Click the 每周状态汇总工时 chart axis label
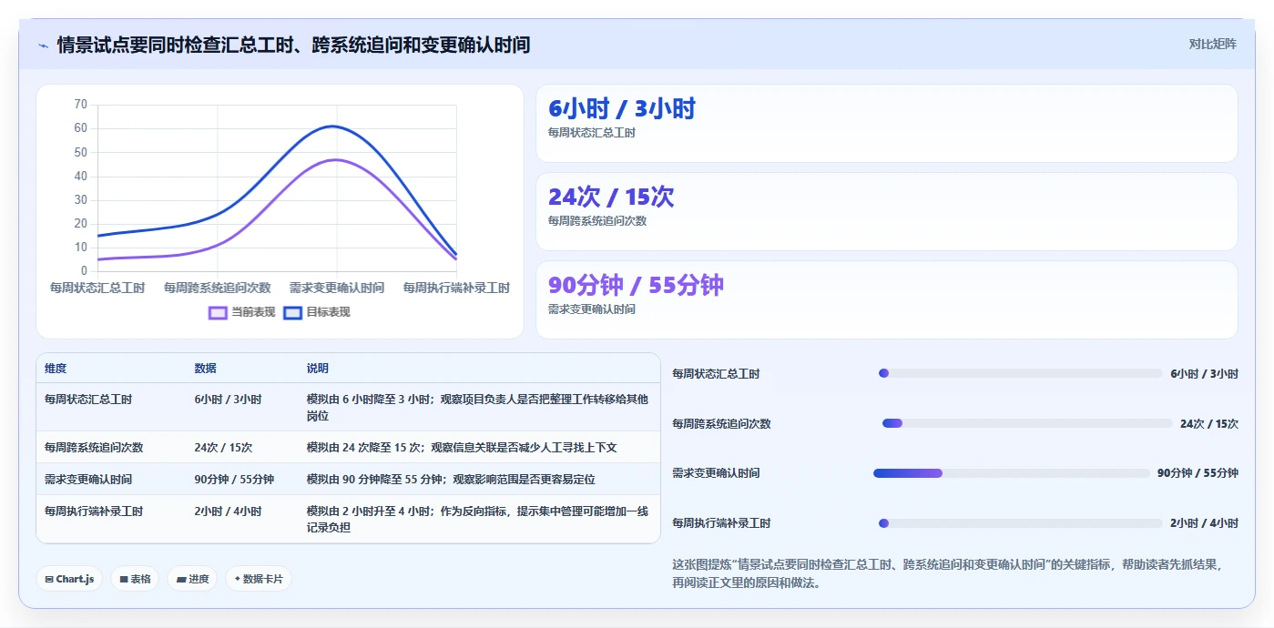 click(97, 288)
